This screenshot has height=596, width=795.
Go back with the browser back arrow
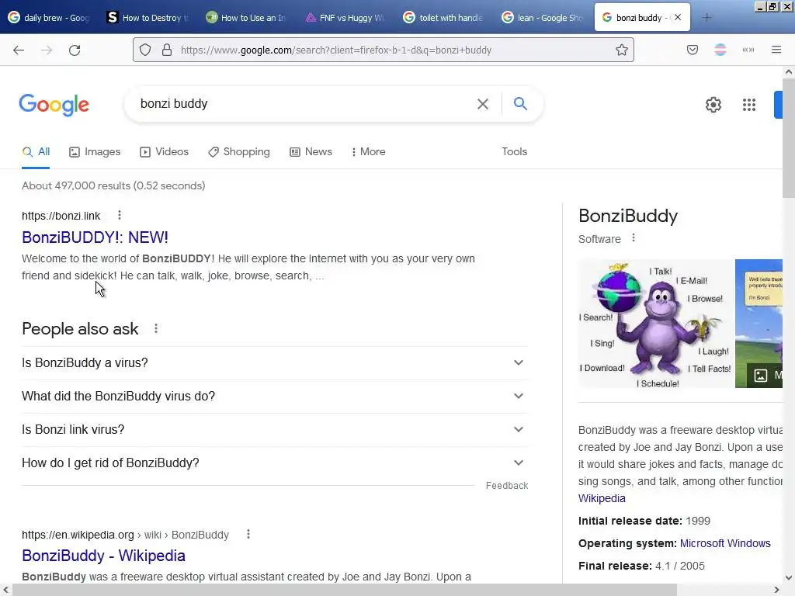click(x=19, y=50)
